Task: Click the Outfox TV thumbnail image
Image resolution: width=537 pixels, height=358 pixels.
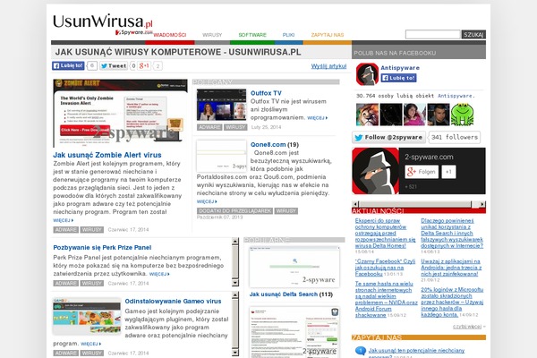Action: tap(222, 105)
